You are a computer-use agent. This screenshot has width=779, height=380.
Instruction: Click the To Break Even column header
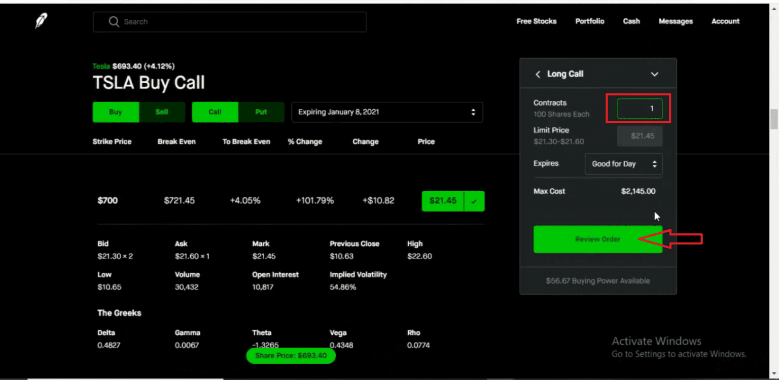point(246,142)
